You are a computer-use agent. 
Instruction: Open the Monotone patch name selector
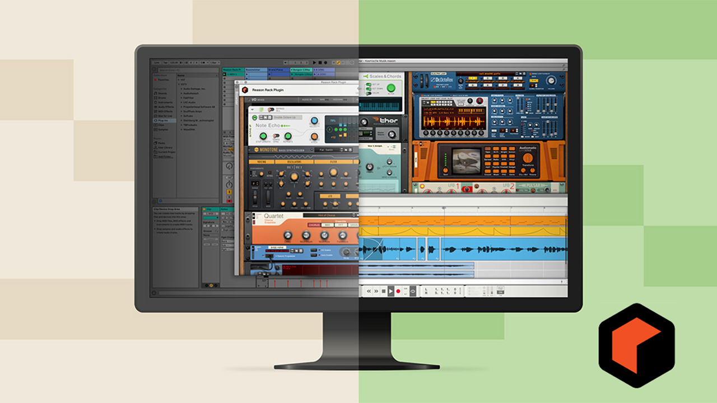[x=327, y=150]
